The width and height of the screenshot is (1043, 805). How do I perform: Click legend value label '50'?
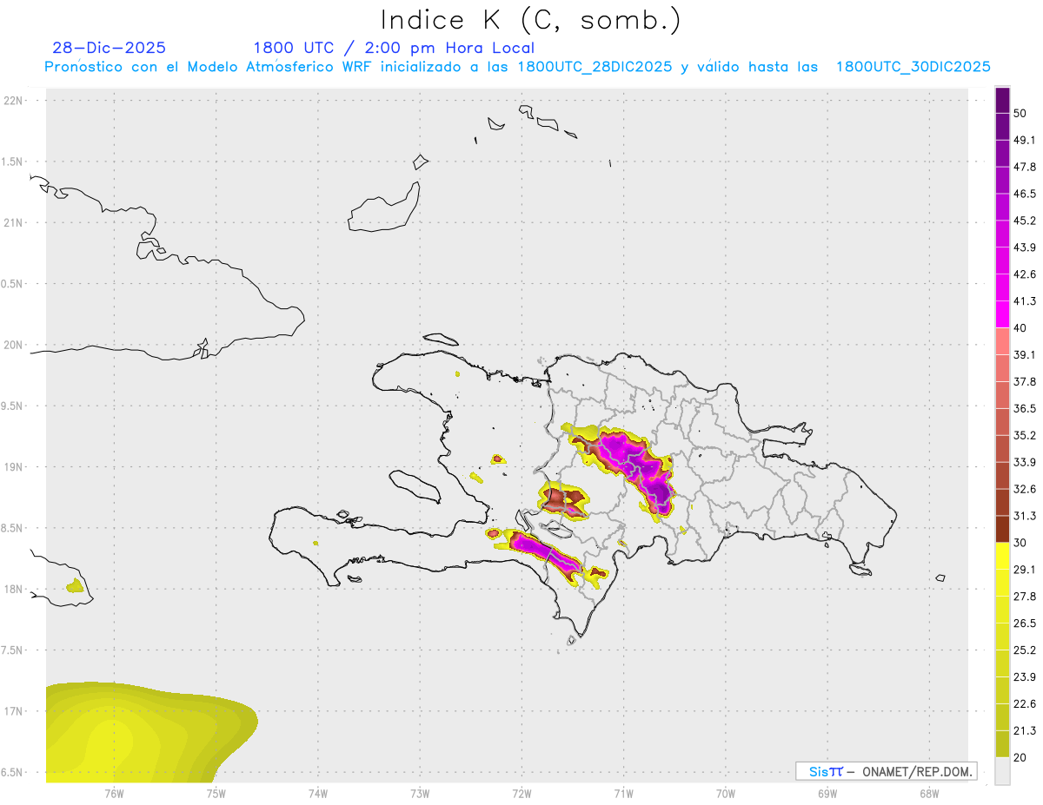(1021, 113)
